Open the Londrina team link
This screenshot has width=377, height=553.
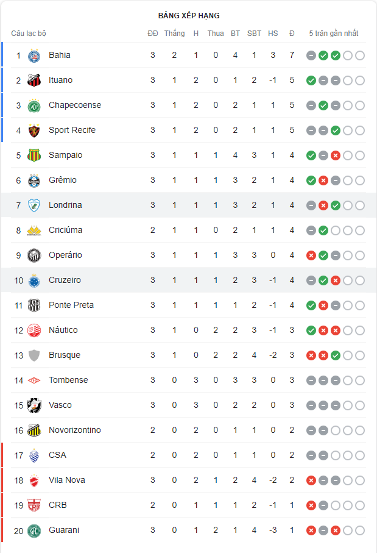click(x=65, y=205)
